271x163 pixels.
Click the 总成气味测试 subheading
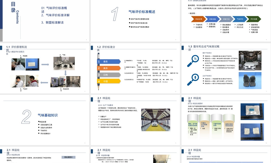(207, 76)
